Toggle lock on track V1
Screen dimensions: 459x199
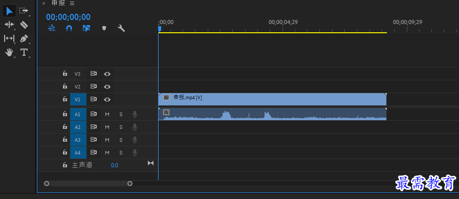(x=64, y=99)
